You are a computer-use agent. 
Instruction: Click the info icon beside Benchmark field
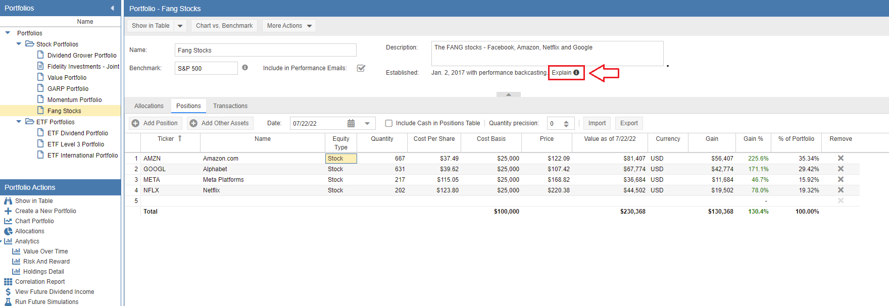point(245,68)
